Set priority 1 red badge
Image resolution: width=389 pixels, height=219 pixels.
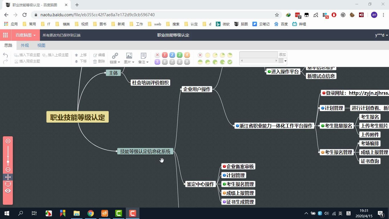coord(165,55)
